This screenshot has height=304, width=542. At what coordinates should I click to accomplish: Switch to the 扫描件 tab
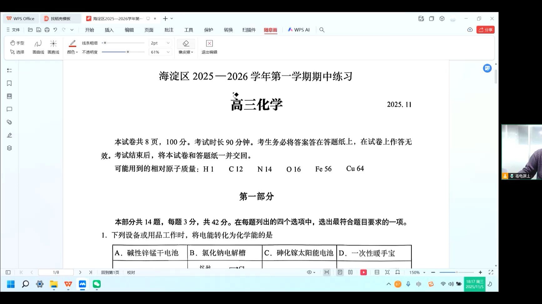249,30
